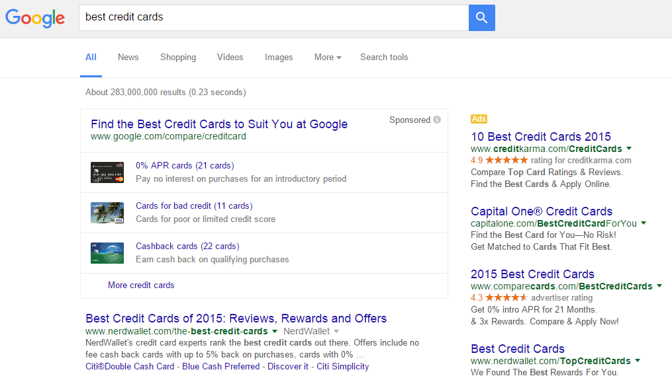This screenshot has height=378, width=672.
Task: Click into the search query text field
Action: (271, 17)
